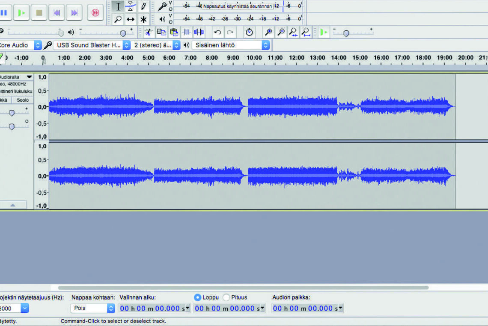Select the Pituus radio button
The width and height of the screenshot is (488, 326).
[x=226, y=297]
